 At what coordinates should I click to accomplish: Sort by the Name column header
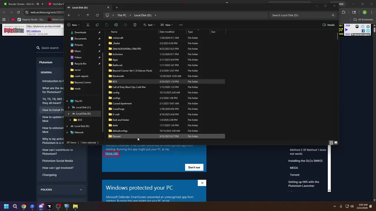(x=114, y=32)
